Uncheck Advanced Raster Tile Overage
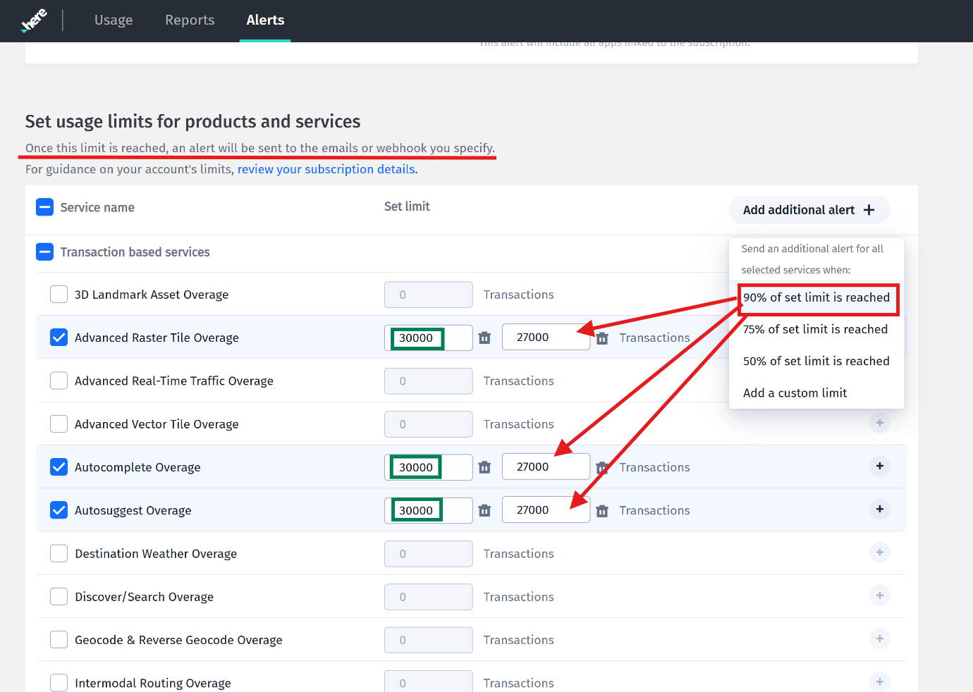 59,338
